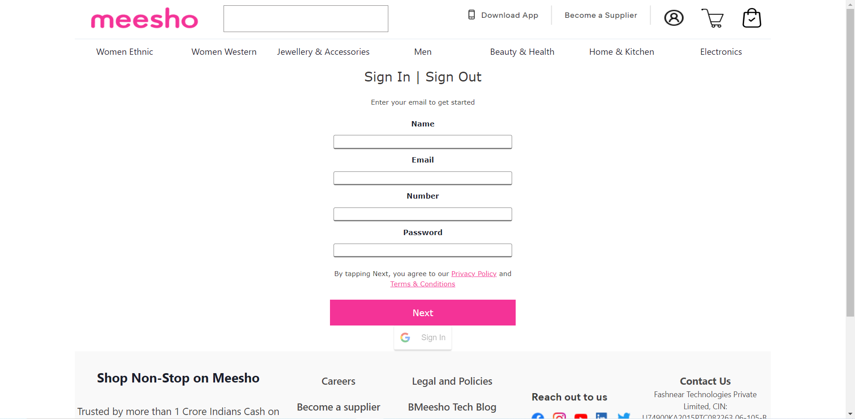Click the search bar beside the Meesho logo
Screen dimensions: 855x419
[305, 19]
